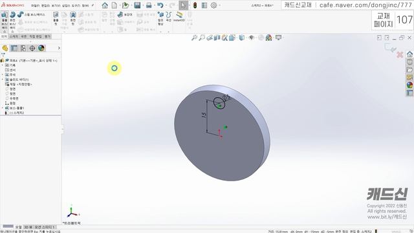Open the Curves tool
The height and width of the screenshot is (233, 414).
(x=168, y=17)
